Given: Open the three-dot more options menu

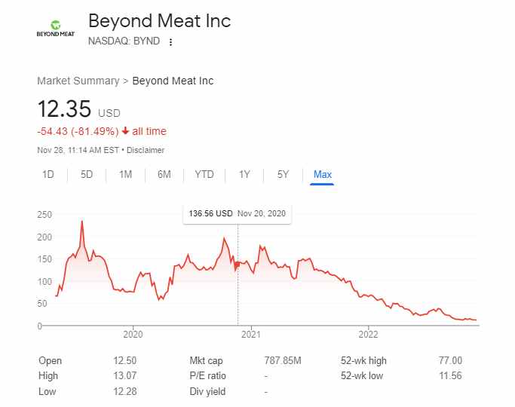Looking at the screenshot, I should pyautogui.click(x=171, y=42).
